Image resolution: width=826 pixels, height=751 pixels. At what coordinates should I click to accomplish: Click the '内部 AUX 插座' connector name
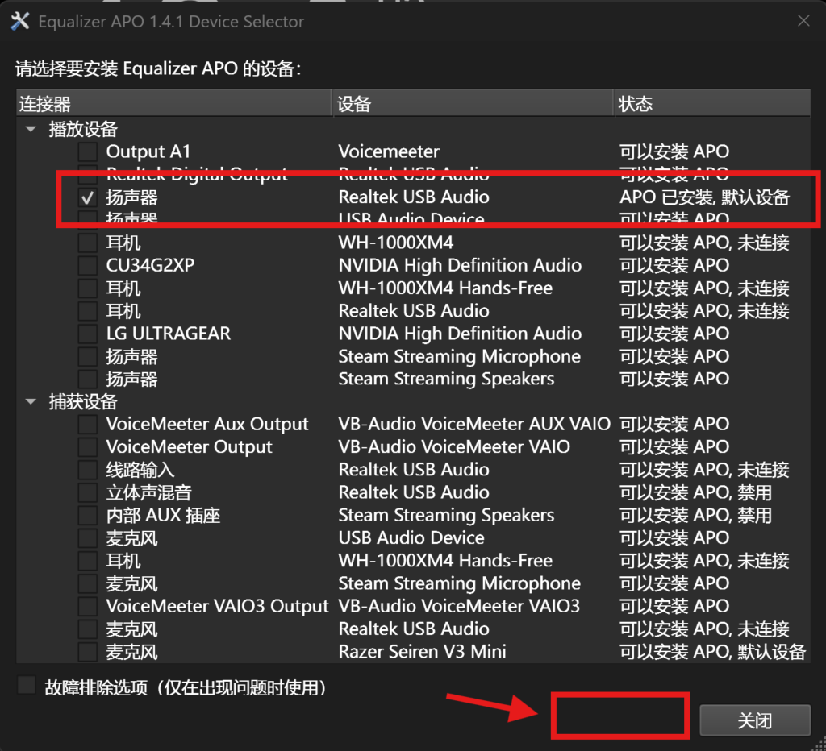coord(163,515)
